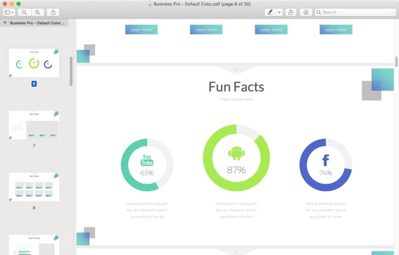Click the main document scrollbar
Screen dimensions: 399x255
[x=396, y=62]
